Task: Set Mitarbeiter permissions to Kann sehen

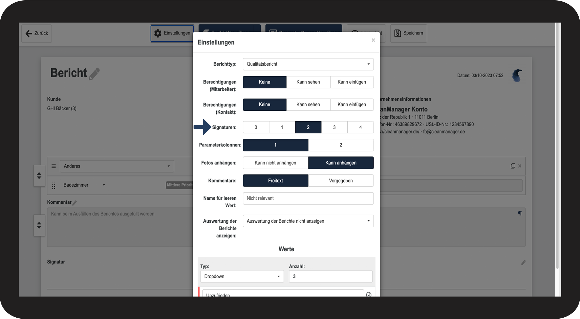Action: [x=308, y=82]
